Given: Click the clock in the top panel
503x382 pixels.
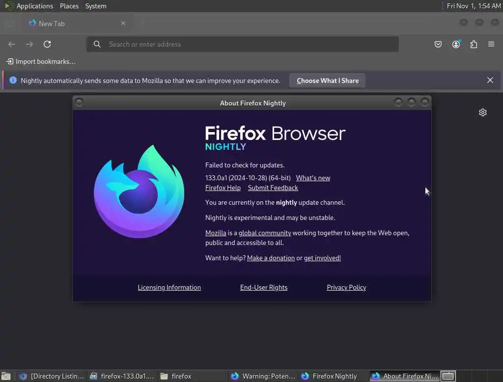Looking at the screenshot, I should point(474,6).
